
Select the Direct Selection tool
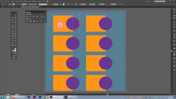(15, 15)
